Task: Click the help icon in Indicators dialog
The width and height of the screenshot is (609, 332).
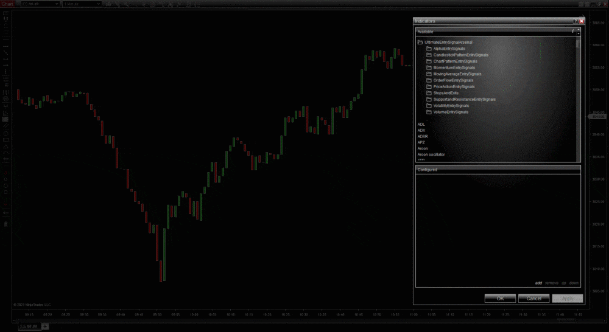Action: 575,21
